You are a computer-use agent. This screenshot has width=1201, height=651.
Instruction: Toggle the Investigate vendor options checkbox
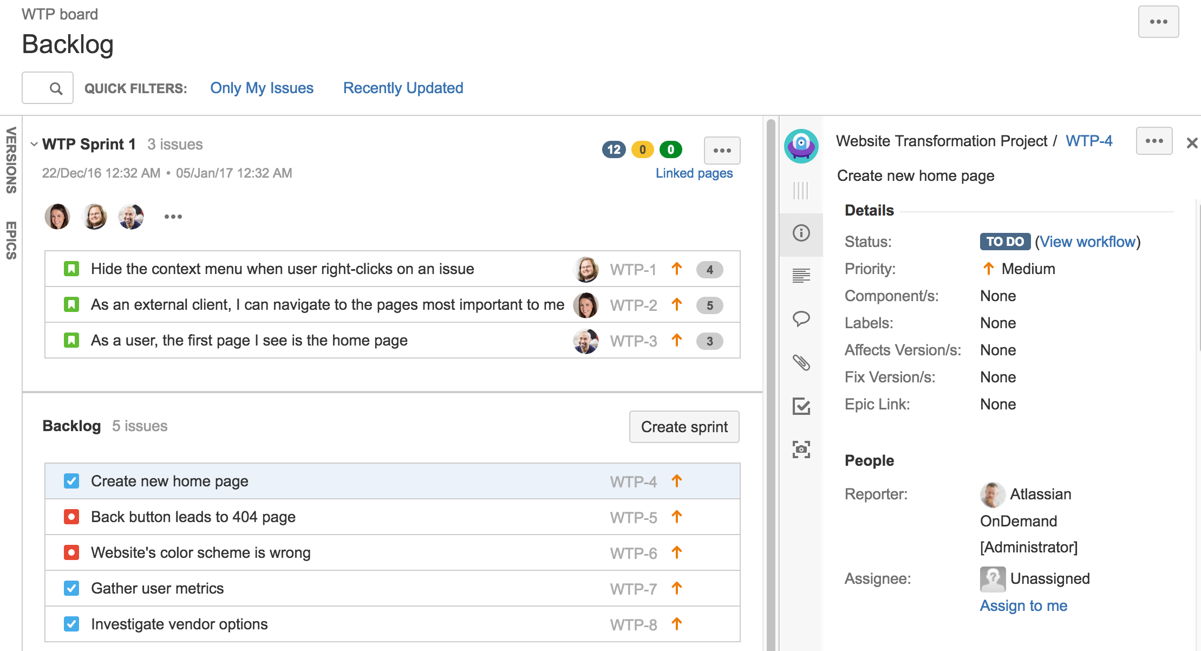[71, 624]
